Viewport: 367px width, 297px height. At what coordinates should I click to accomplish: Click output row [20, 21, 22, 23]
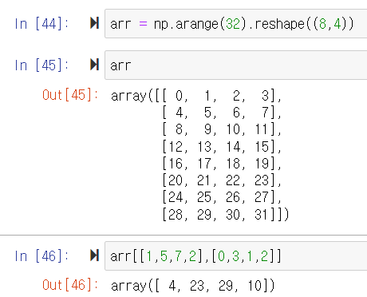222,180
